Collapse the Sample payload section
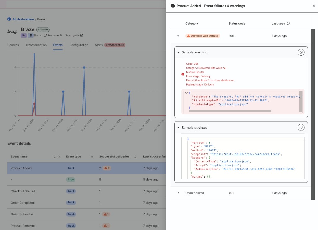The height and width of the screenshot is (230, 318). [x=178, y=128]
